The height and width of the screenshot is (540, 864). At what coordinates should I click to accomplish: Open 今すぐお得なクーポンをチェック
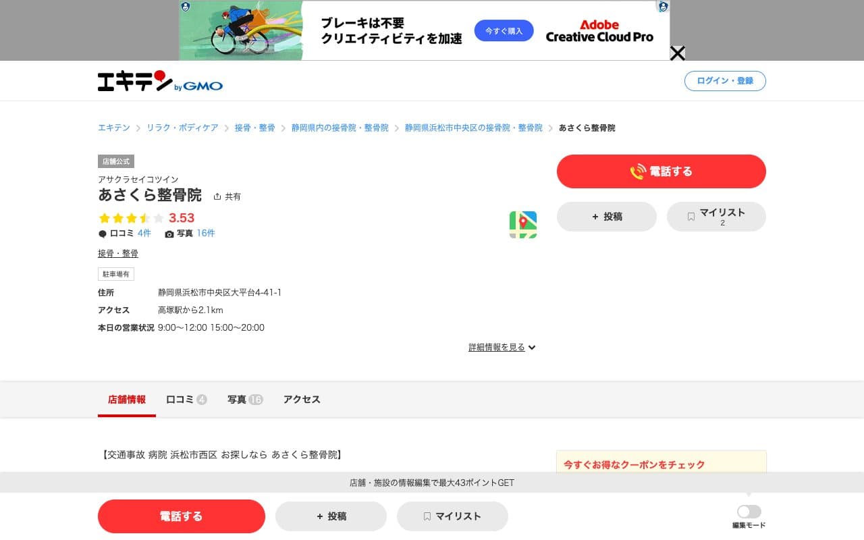pos(634,464)
